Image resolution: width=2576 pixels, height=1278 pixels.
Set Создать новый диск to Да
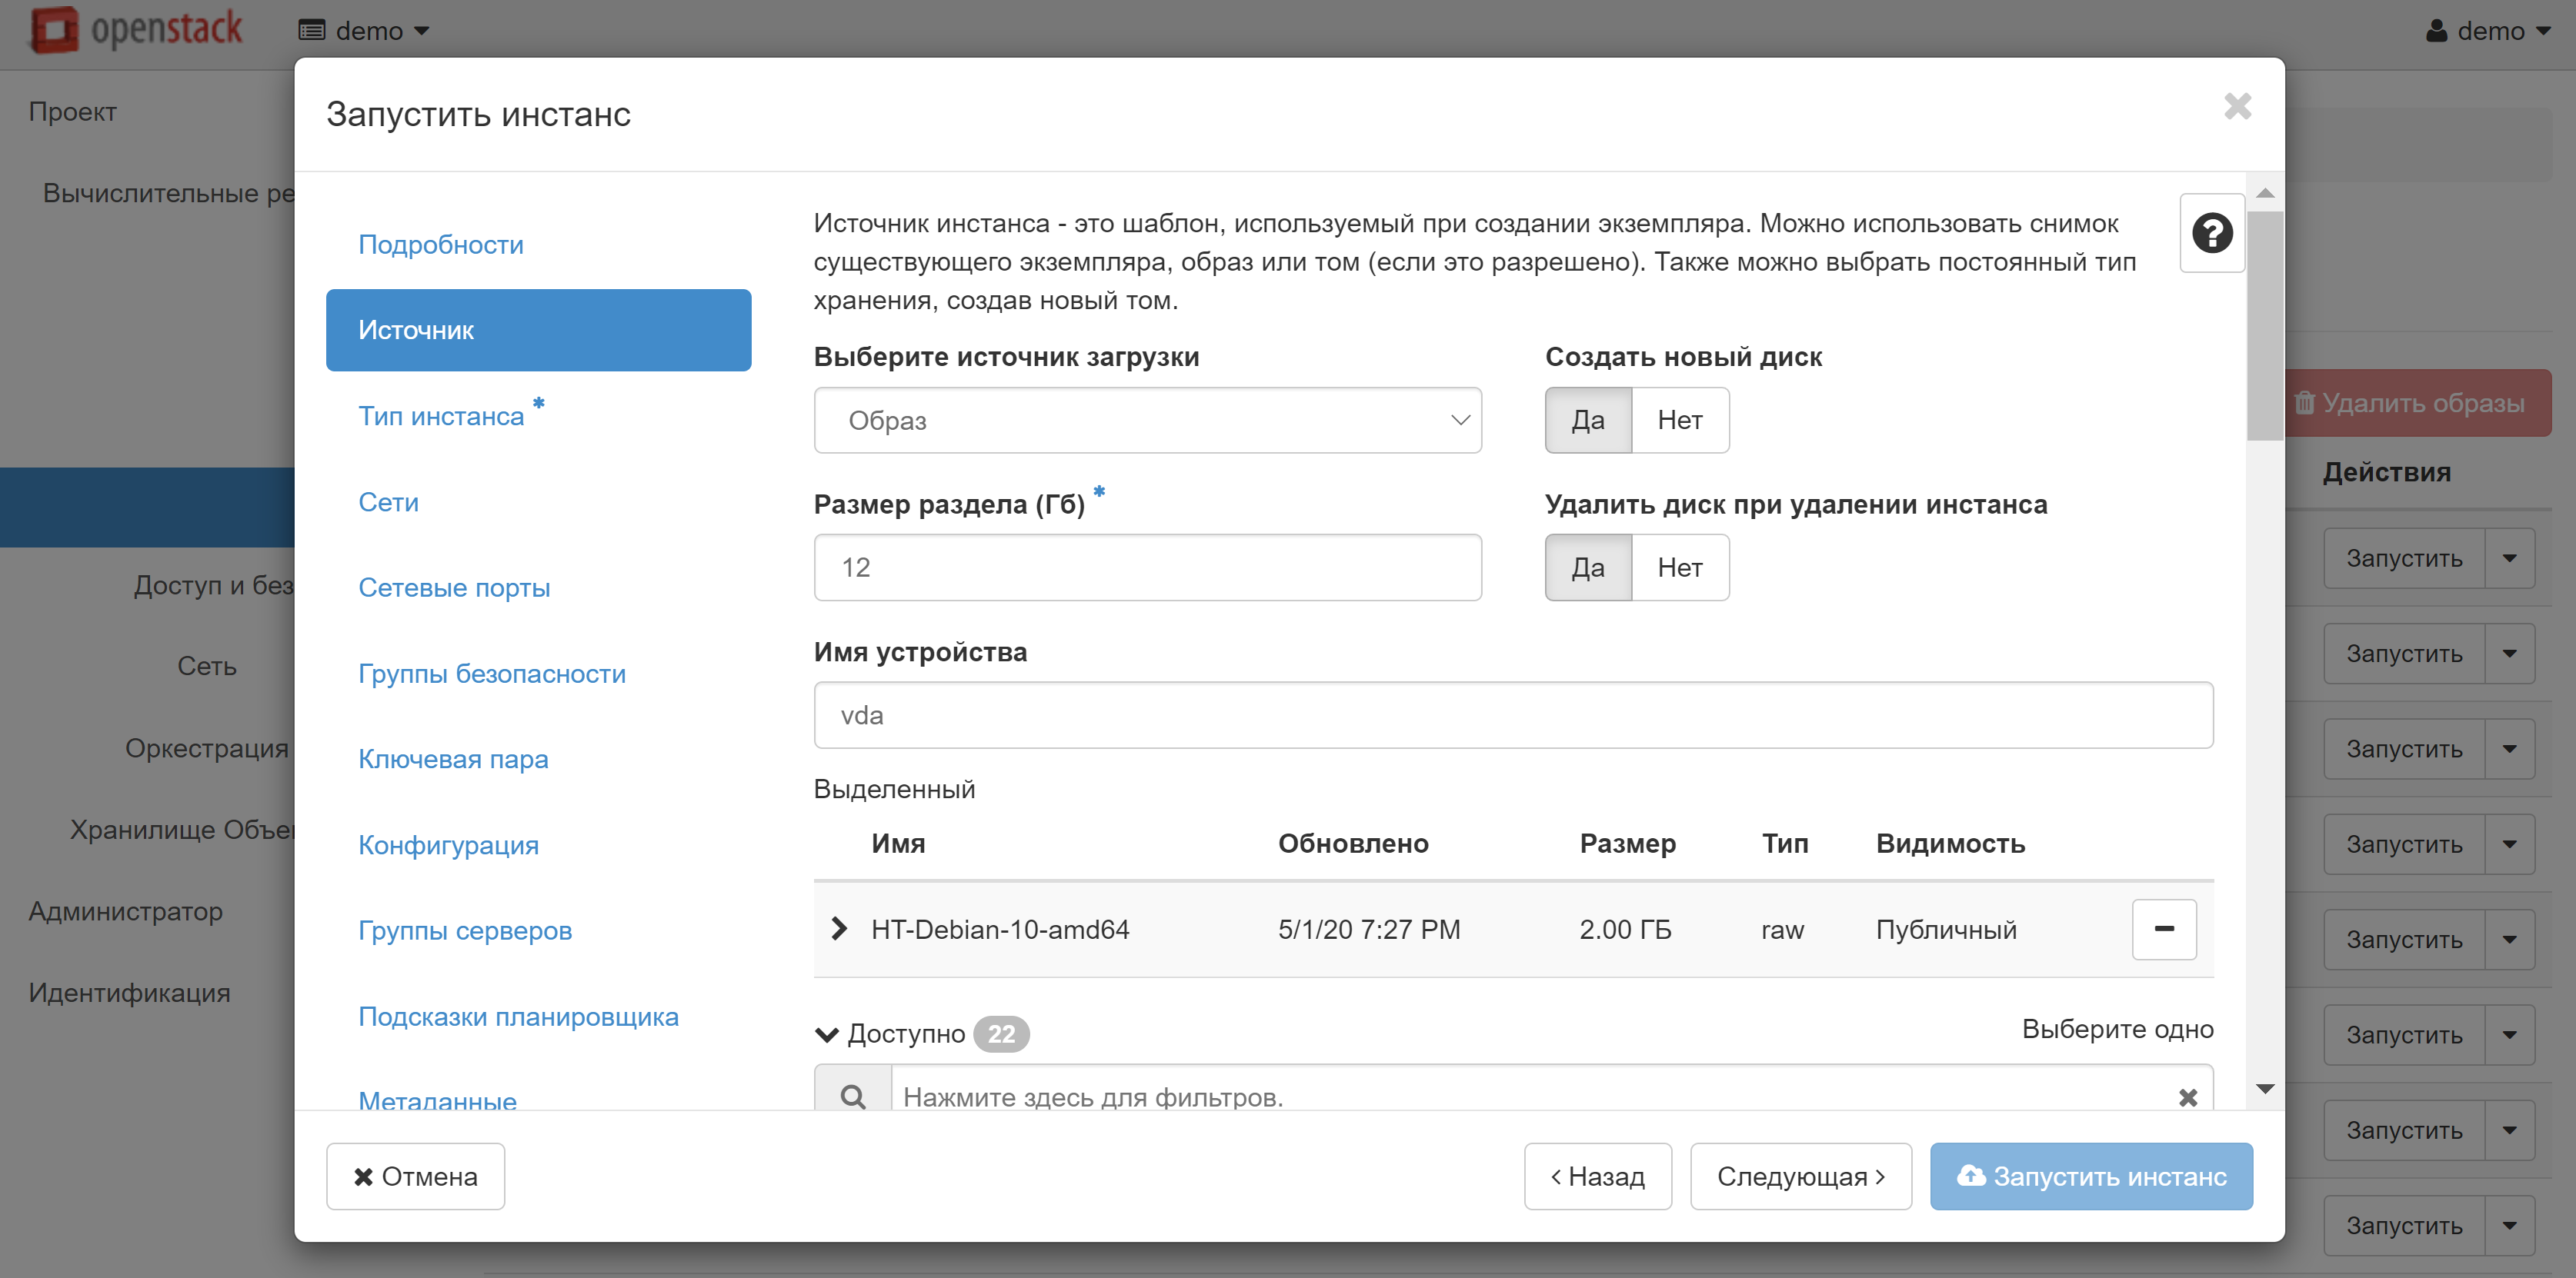[1588, 421]
